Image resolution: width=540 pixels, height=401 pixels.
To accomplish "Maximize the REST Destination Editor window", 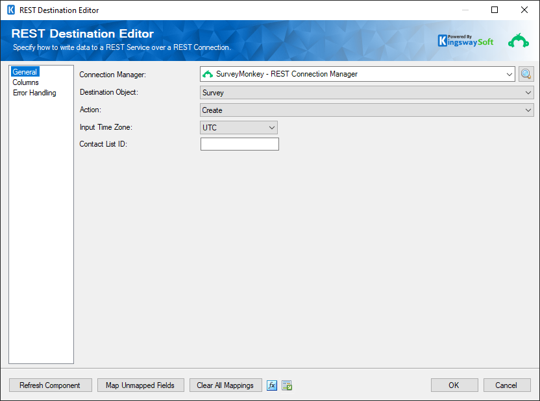I will tap(495, 10).
